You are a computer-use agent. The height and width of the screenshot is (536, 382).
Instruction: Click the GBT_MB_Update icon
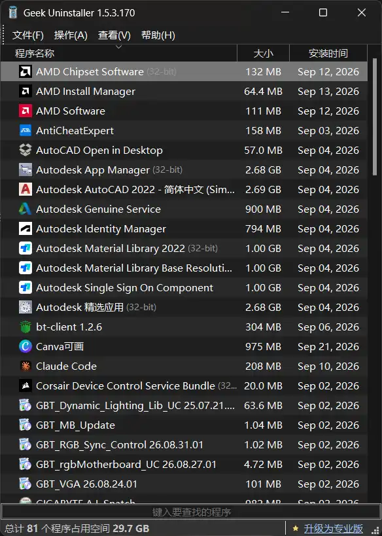[x=26, y=425]
